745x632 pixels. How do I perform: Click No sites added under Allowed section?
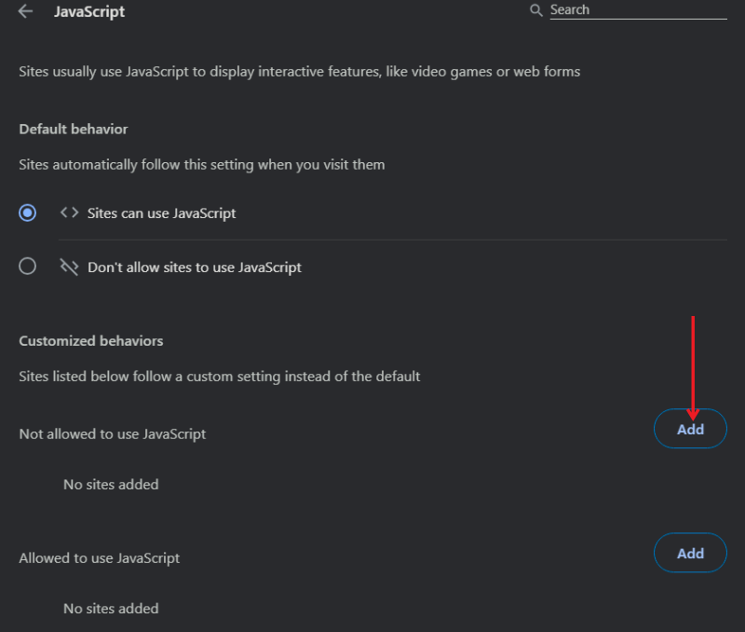[110, 608]
